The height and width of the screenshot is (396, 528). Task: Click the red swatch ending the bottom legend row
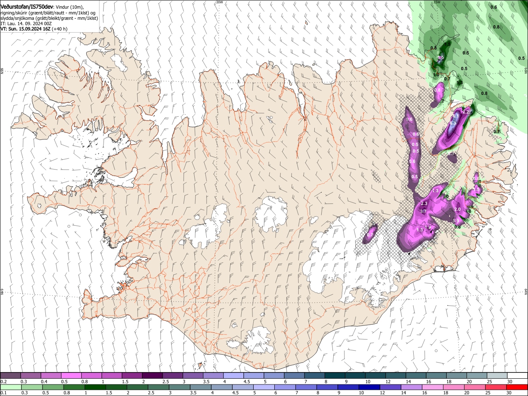517,387
